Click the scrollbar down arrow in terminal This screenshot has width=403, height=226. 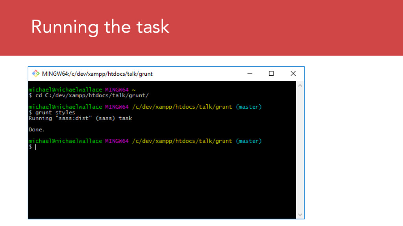[x=300, y=215]
